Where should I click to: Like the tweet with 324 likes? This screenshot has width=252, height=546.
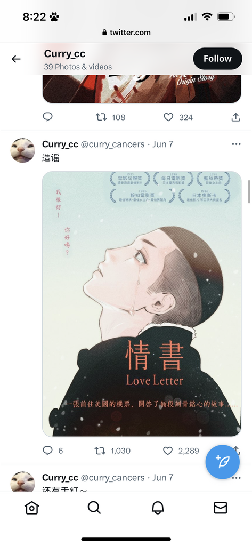(168, 117)
